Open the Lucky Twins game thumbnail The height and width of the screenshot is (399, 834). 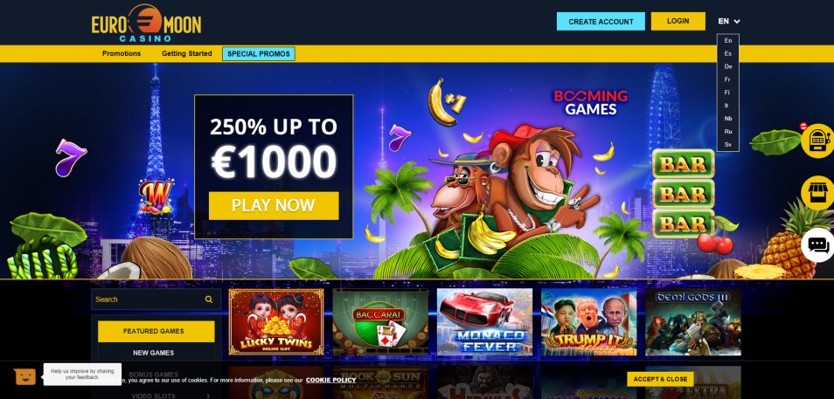276,322
